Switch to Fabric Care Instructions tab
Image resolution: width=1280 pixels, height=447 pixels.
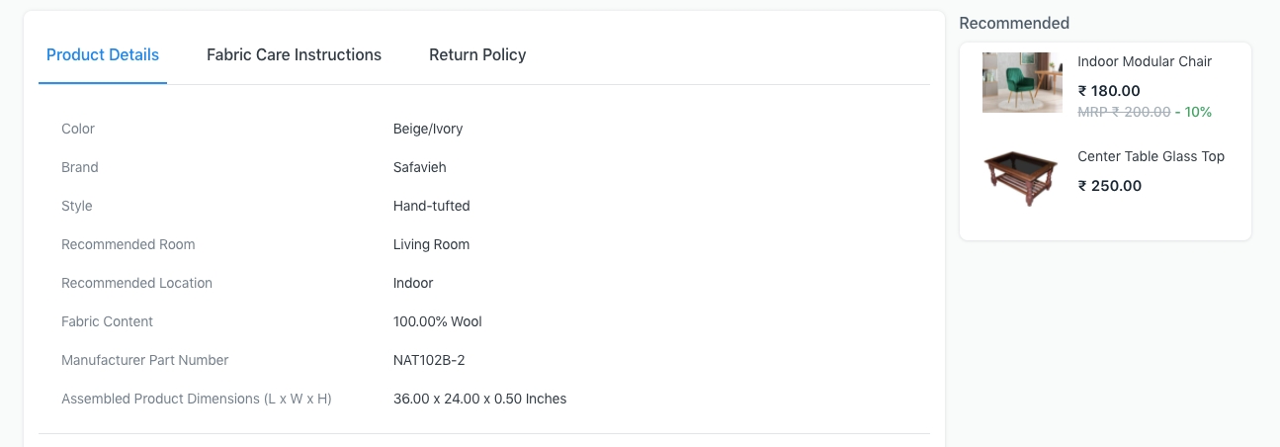[294, 55]
